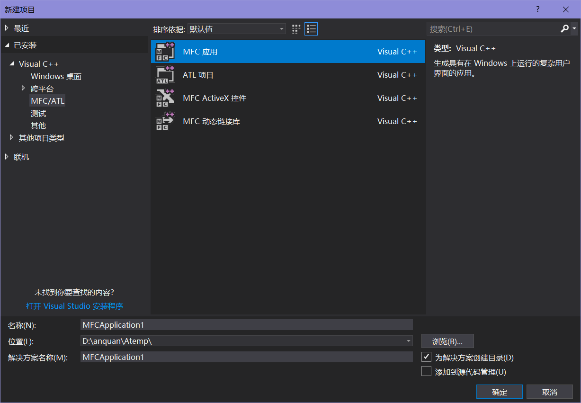Screen dimensions: 581x403
Task: Select 测试 in the tree
Action: pyautogui.click(x=38, y=114)
